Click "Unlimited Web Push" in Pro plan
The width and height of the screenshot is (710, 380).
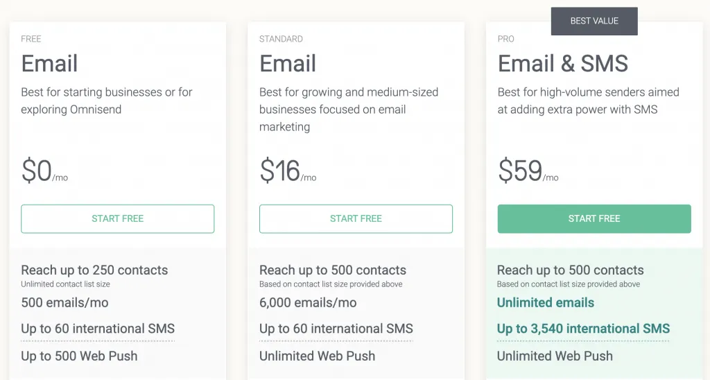pyautogui.click(x=555, y=356)
